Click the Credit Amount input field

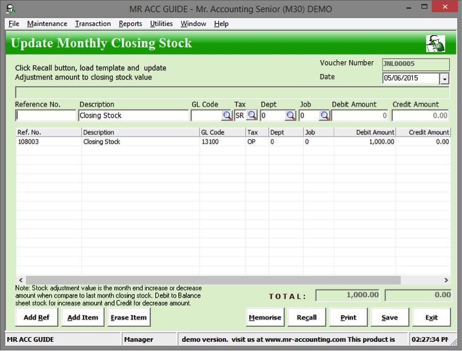point(420,116)
